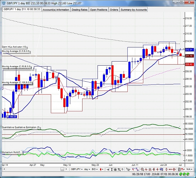Click the horizontal scrollbar thumb
Image resolution: width=196 pixels, height=178 pixels.
[x=62, y=169]
